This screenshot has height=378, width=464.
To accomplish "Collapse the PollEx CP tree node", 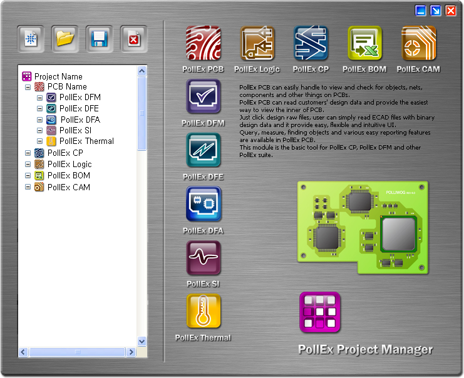I will pos(28,153).
